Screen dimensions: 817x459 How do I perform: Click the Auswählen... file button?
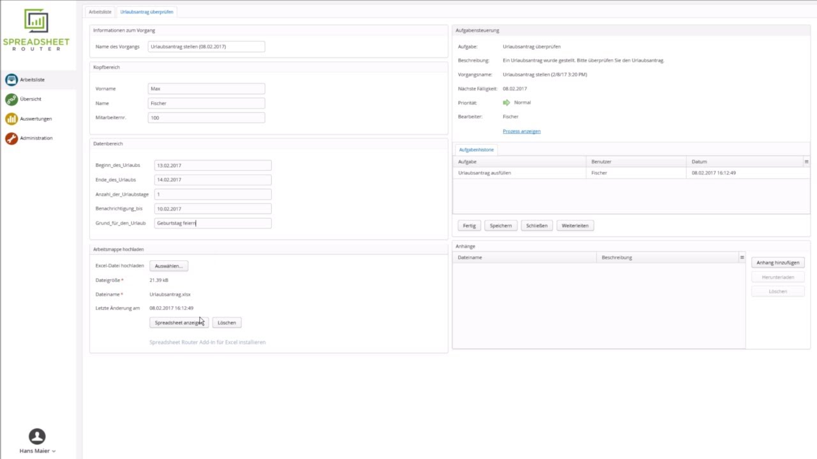(x=169, y=266)
